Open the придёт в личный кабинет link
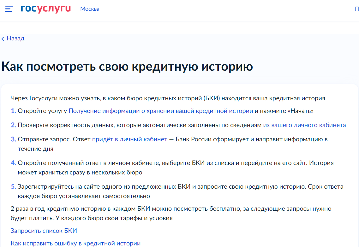 coord(129,139)
